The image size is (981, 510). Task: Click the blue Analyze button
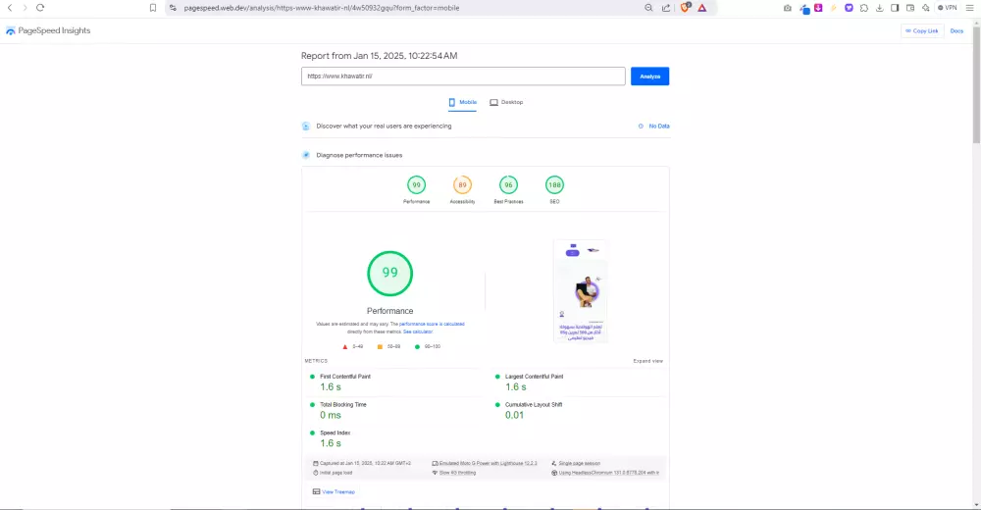pyautogui.click(x=649, y=76)
